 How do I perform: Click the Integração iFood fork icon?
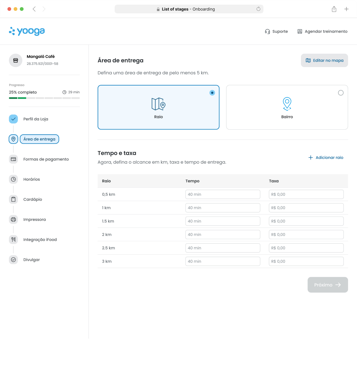tap(13, 239)
